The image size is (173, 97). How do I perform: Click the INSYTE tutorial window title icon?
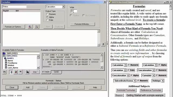pyautogui.click(x=110, y=2)
